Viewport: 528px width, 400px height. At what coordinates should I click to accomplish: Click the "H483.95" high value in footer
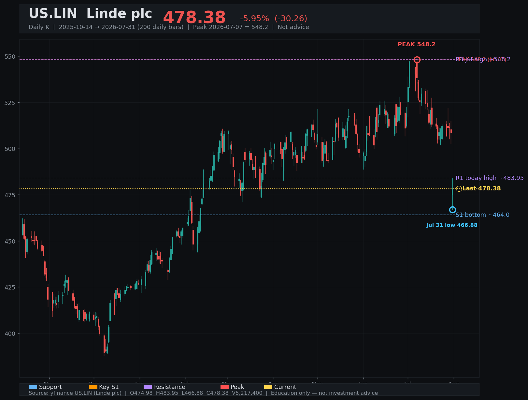(167, 393)
